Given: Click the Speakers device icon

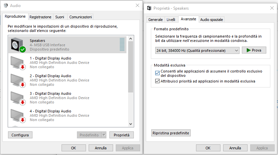Looking at the screenshot, I should tap(18, 45).
